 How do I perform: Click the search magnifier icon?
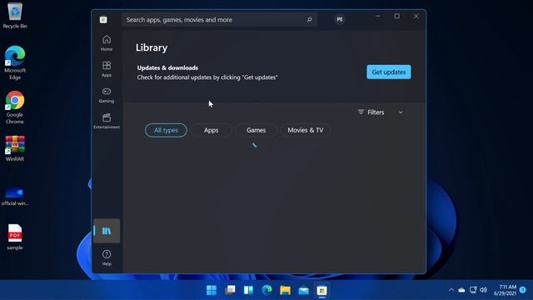[x=309, y=20]
